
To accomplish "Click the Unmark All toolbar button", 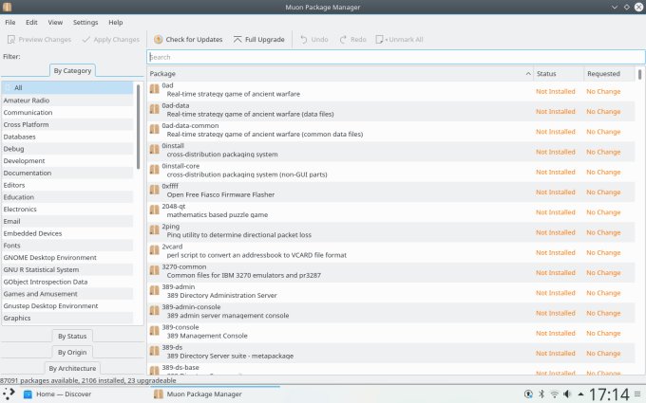I will click(399, 40).
